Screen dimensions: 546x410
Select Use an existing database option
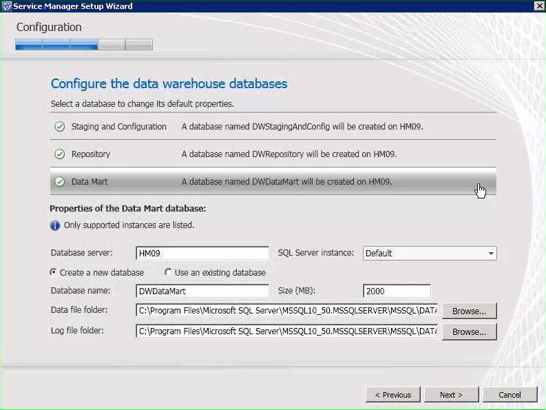168,272
